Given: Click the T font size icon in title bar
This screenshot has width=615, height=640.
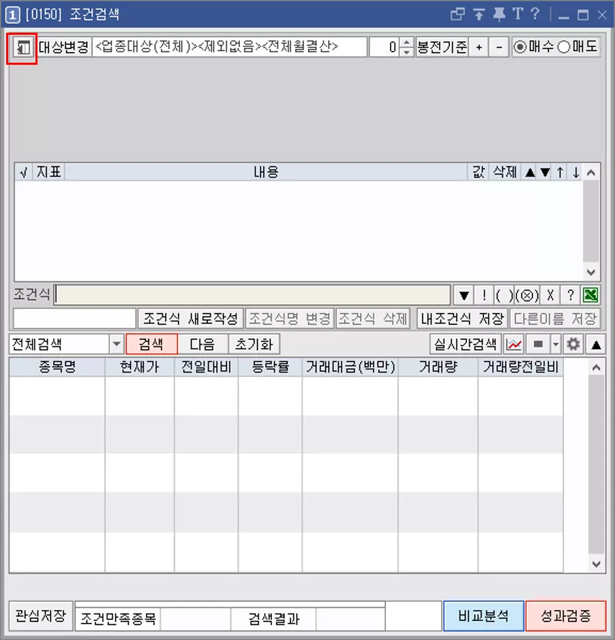Looking at the screenshot, I should [517, 14].
